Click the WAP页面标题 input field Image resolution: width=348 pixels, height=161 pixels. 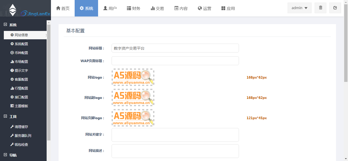coord(175,61)
